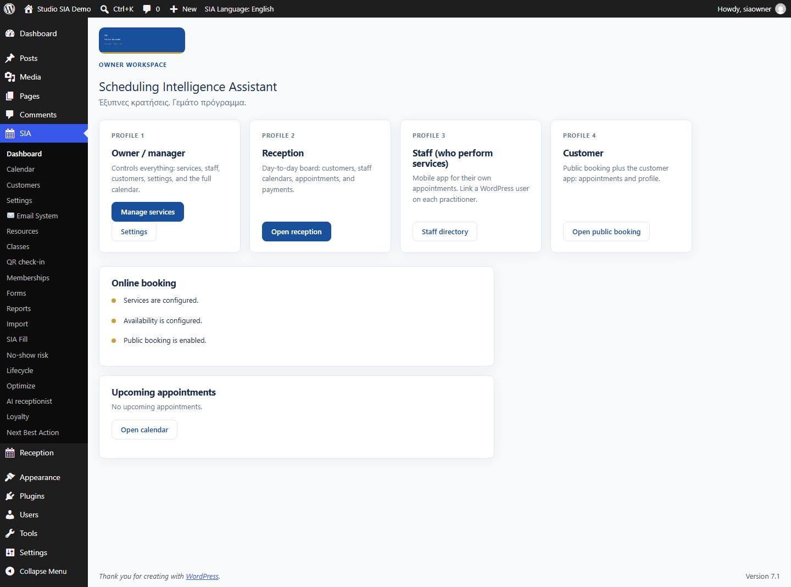The width and height of the screenshot is (791, 587).
Task: Click the Media icon in sidebar
Action: coord(10,77)
